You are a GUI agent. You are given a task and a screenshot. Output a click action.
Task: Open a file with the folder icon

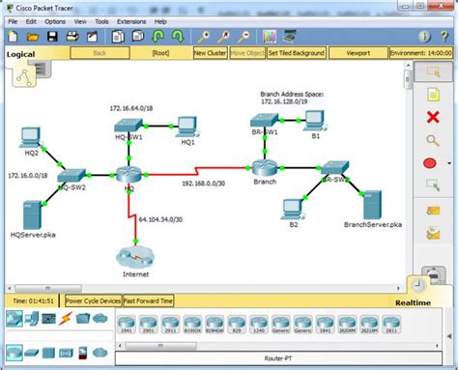click(x=33, y=37)
